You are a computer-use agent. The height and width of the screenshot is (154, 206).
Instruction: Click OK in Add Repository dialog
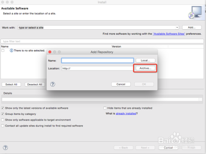pos(144,84)
